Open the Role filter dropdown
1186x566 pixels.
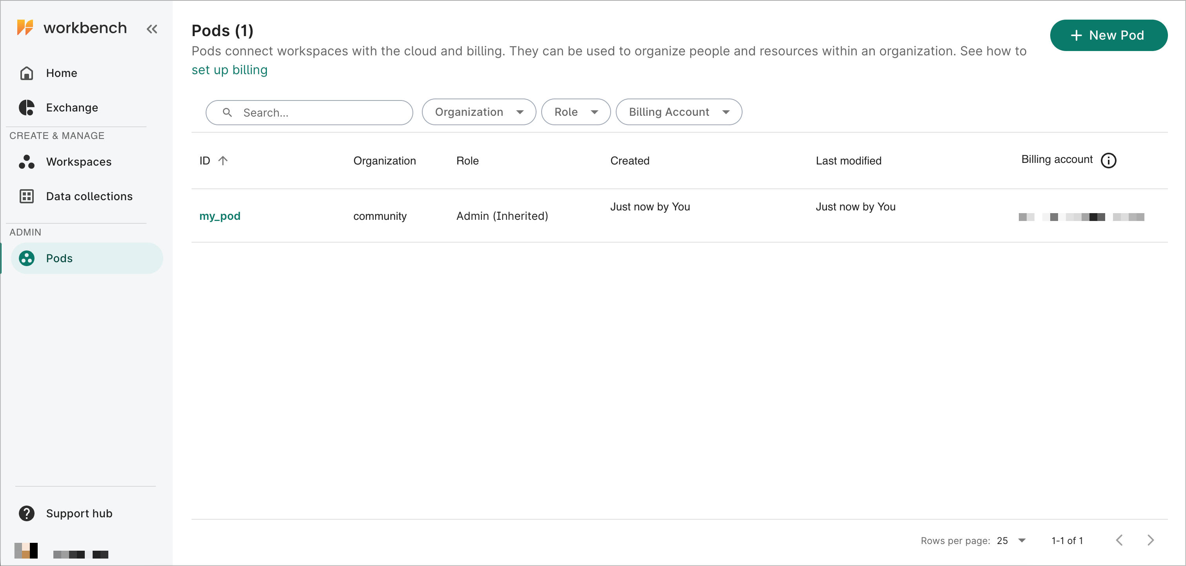point(575,112)
